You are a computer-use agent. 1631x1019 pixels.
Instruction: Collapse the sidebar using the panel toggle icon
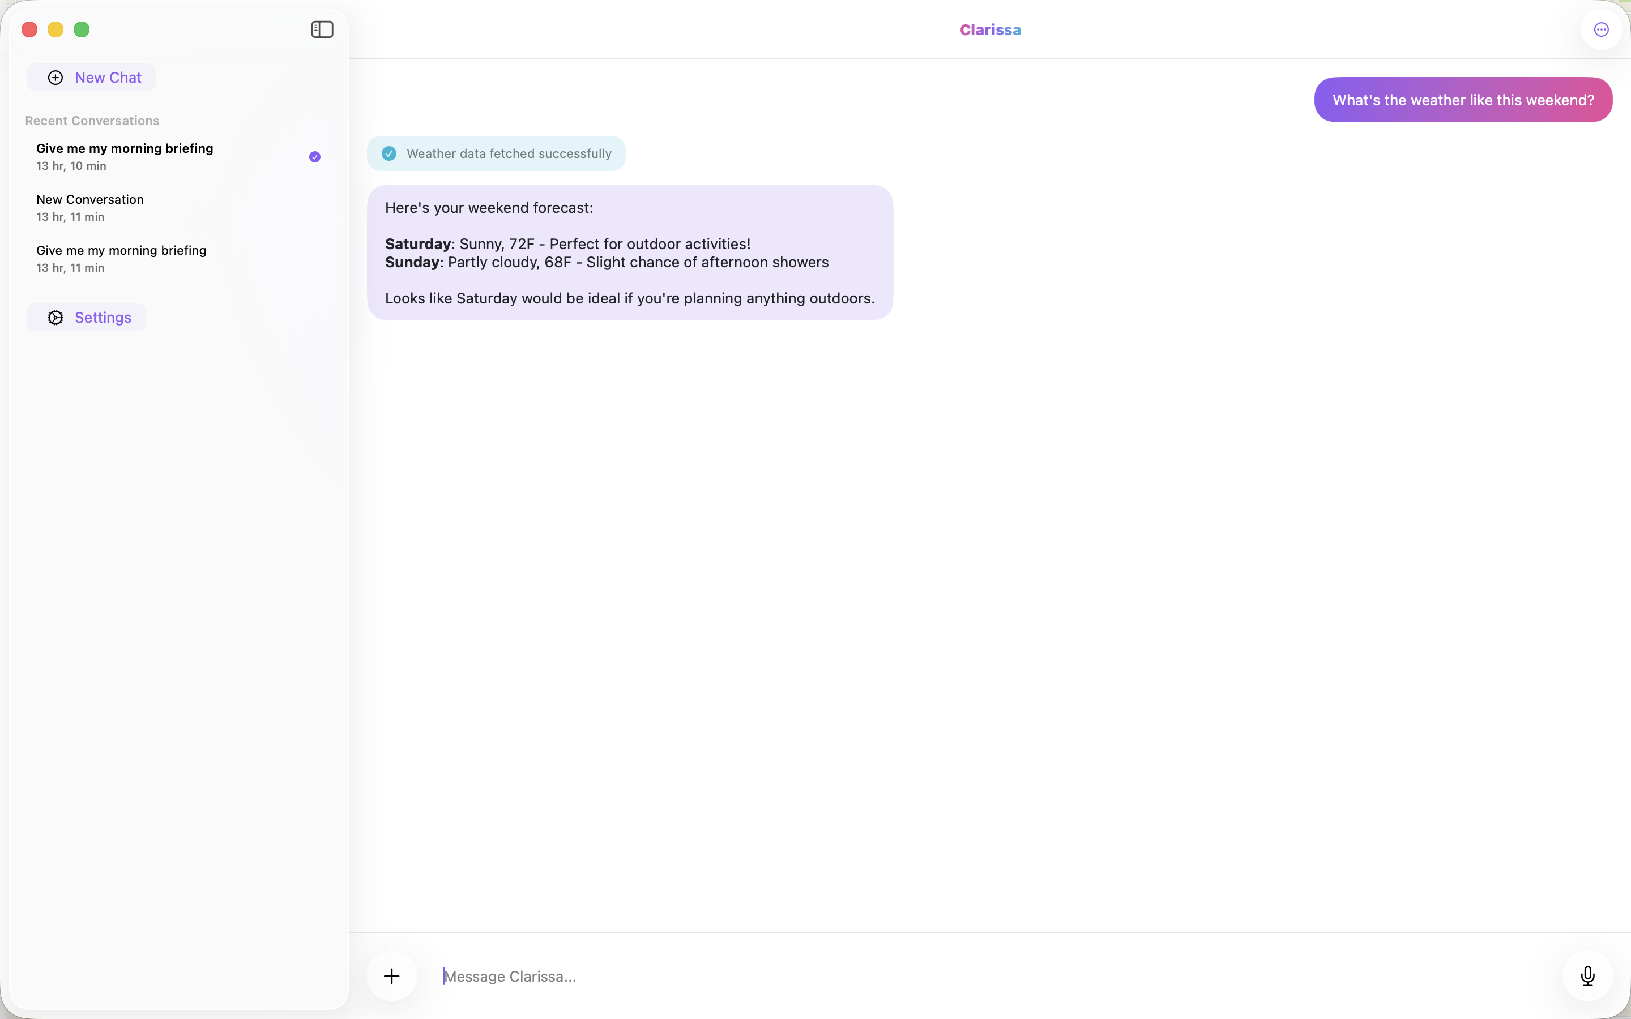[x=322, y=29]
